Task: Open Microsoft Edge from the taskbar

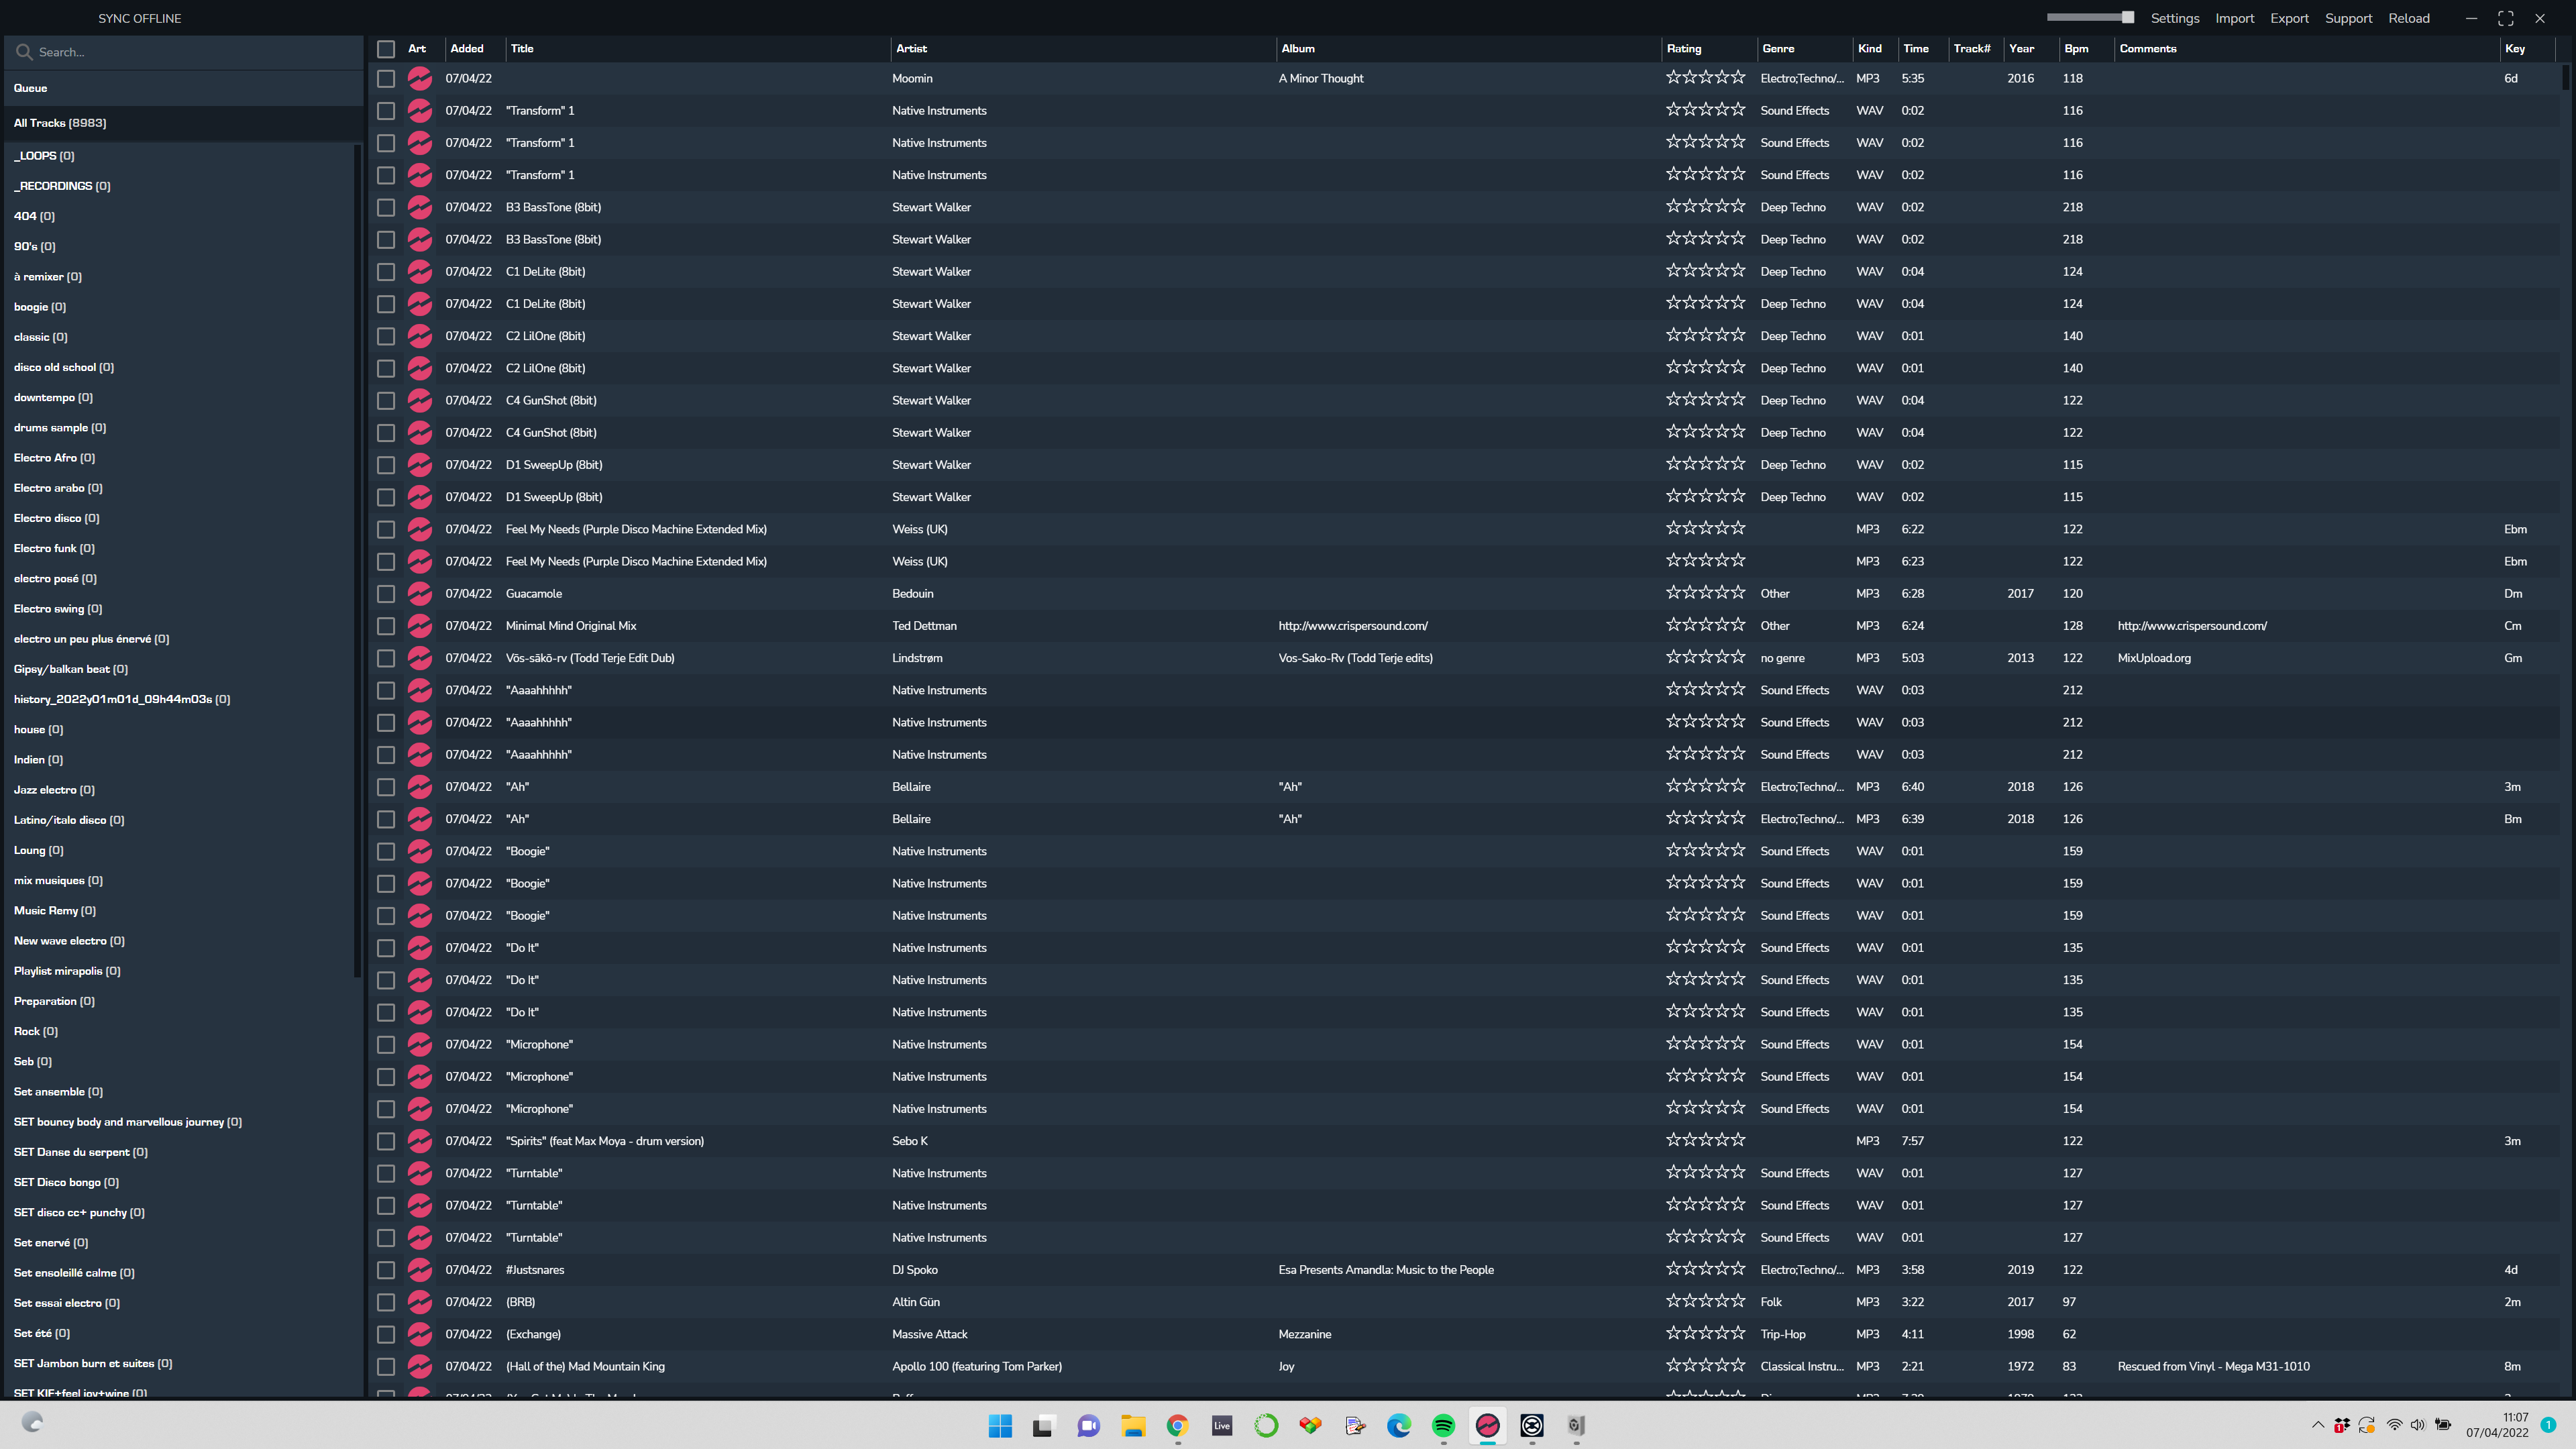Action: point(1399,1425)
